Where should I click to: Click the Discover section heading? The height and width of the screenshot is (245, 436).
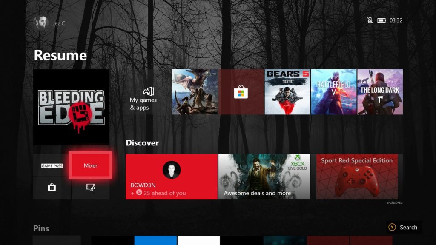(x=142, y=143)
